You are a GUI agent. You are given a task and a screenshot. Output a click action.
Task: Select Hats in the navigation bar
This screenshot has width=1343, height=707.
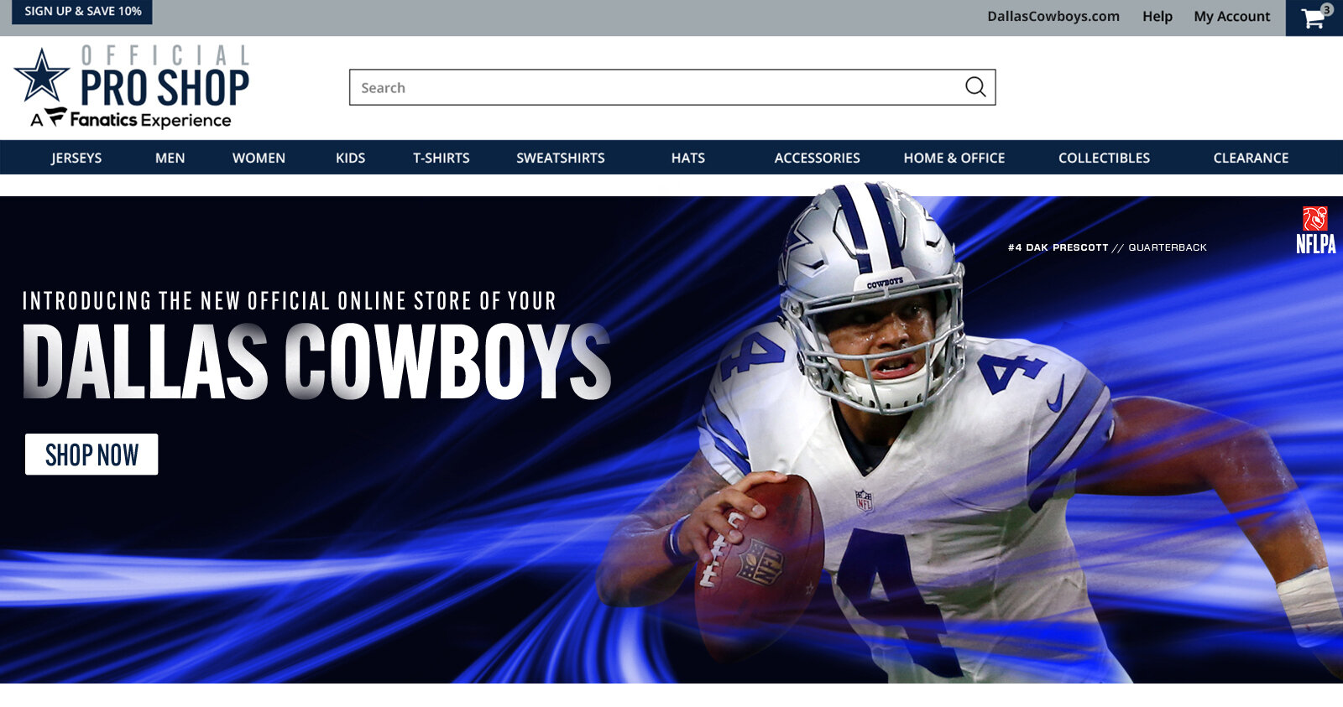click(687, 158)
